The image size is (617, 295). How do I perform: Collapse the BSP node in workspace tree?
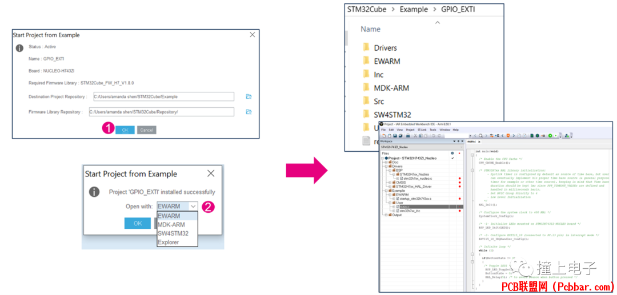tap(390, 170)
